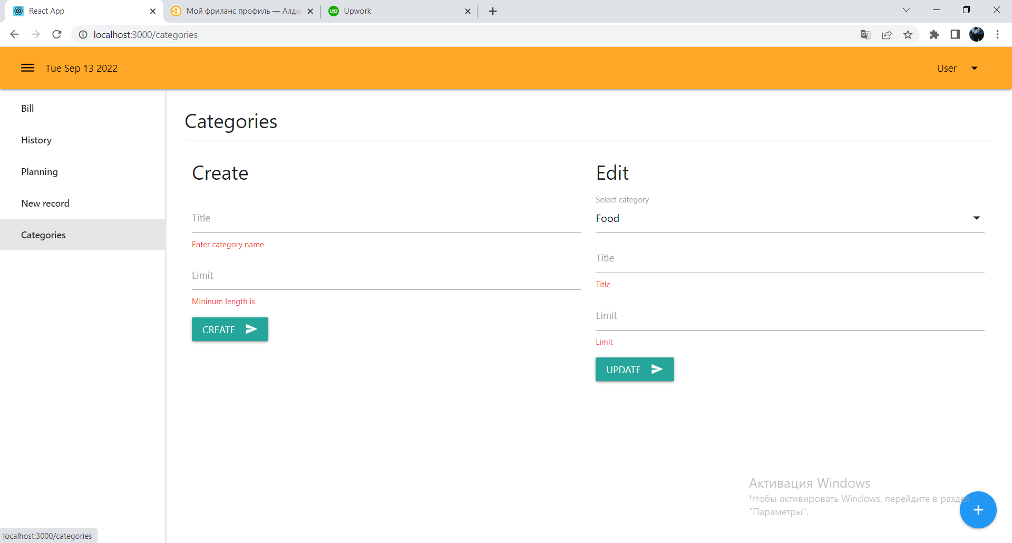The height and width of the screenshot is (543, 1012).
Task: Bookmark page with the star icon
Action: (x=908, y=34)
